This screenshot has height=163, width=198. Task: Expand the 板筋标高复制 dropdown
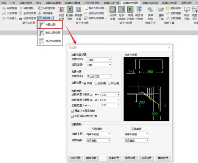click(105, 18)
